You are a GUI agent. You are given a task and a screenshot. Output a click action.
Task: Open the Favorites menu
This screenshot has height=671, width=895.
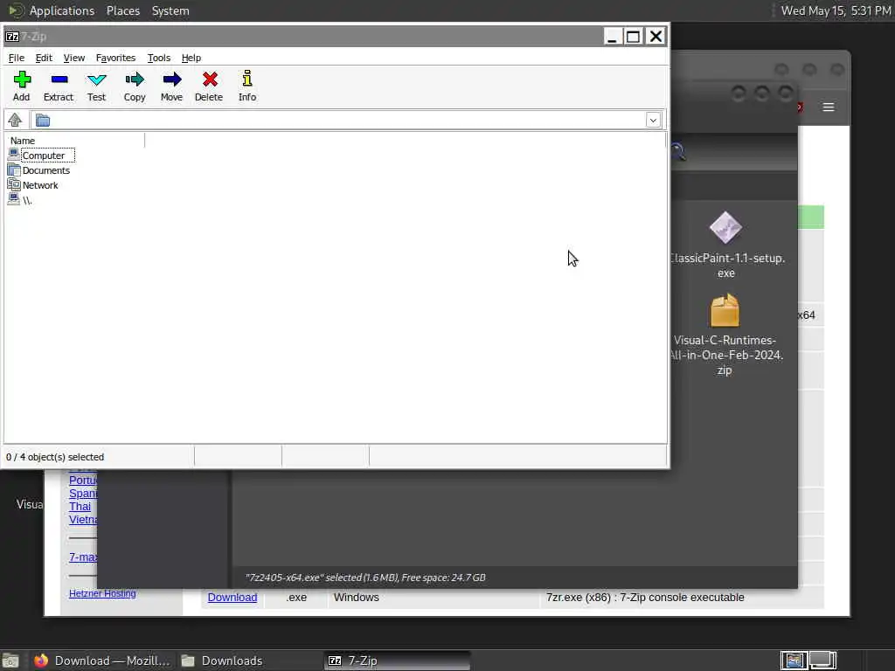click(115, 58)
